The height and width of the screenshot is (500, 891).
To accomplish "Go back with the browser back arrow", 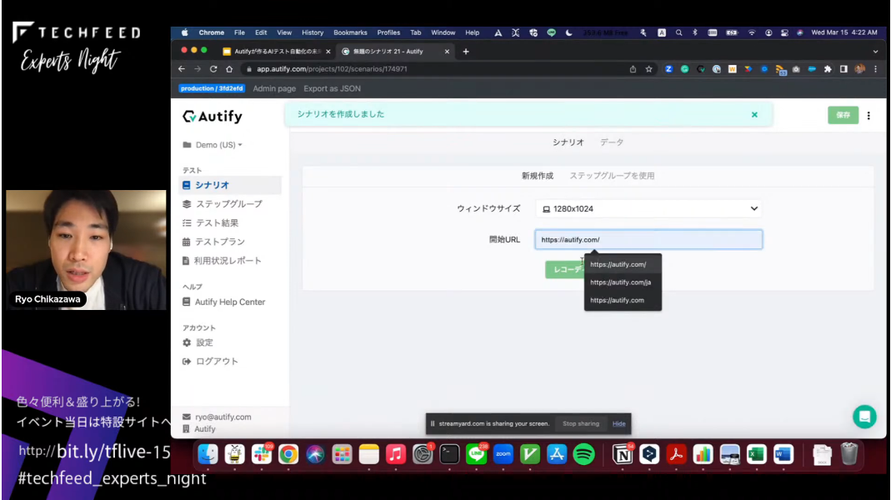I will 181,68.
